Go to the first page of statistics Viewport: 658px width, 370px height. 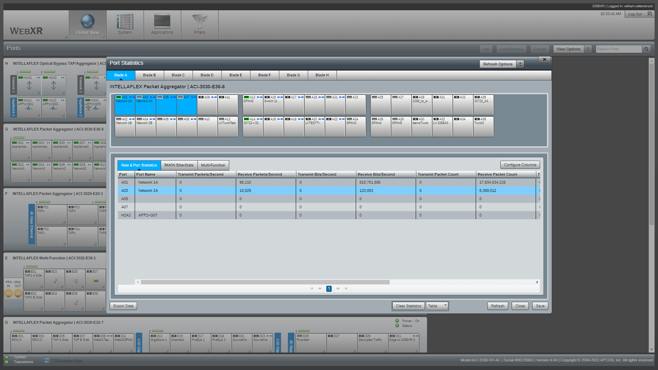pyautogui.click(x=312, y=289)
